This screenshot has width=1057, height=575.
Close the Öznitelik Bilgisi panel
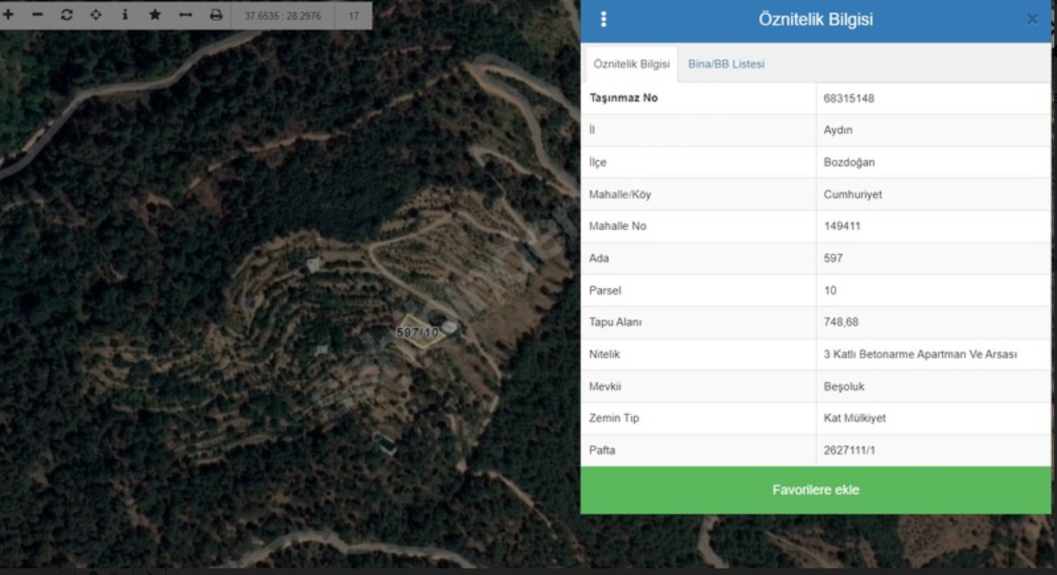coord(1032,19)
